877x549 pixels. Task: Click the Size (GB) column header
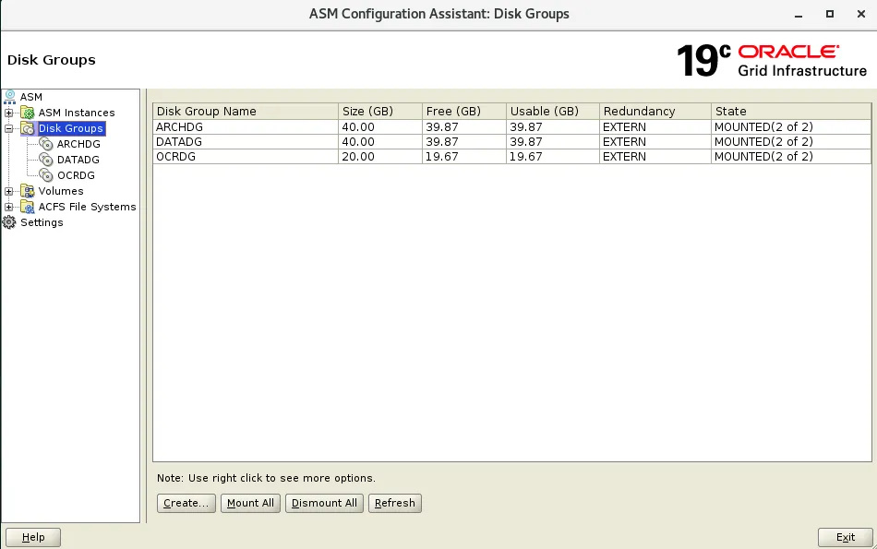[x=380, y=112]
